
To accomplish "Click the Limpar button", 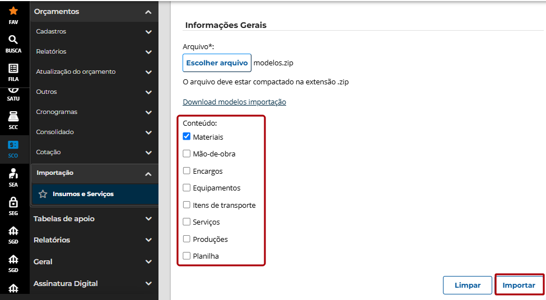I will pos(467,285).
